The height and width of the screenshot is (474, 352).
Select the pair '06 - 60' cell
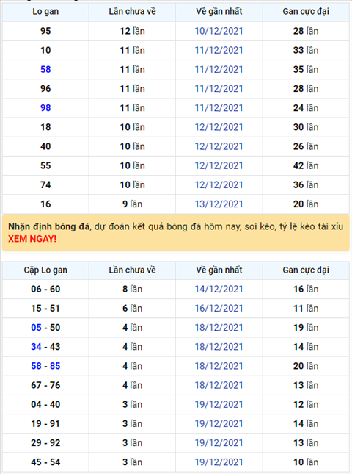tap(45, 290)
